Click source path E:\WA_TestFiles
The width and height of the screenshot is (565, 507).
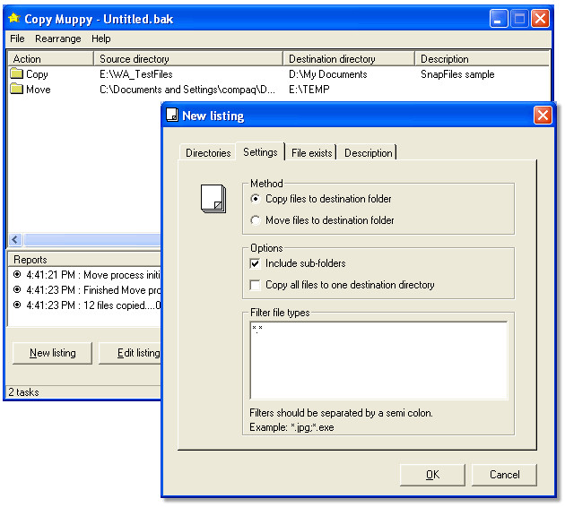pyautogui.click(x=136, y=74)
